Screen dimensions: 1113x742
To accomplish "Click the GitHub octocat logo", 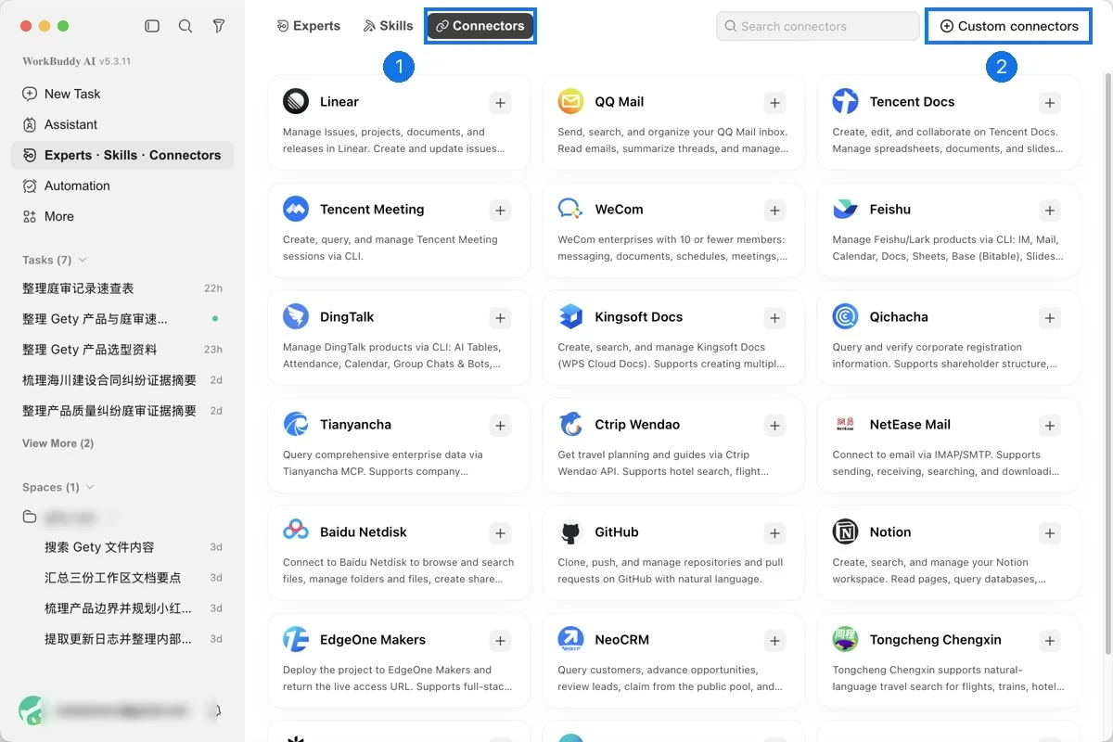I will click(x=570, y=532).
